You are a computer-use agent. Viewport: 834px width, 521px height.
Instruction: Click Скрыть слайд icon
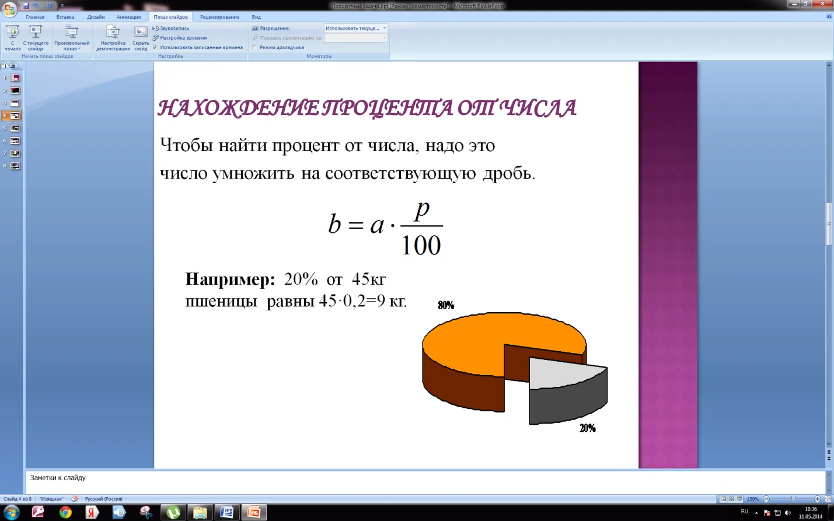[141, 38]
